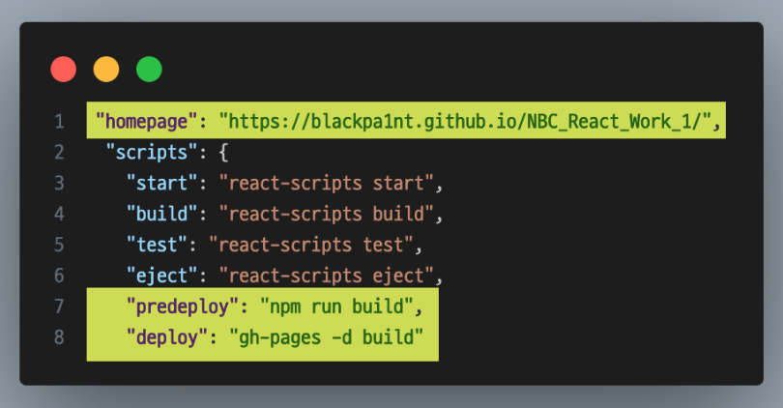Image resolution: width=783 pixels, height=408 pixels.
Task: Click the "scripts" key on line 2
Action: [x=152, y=153]
